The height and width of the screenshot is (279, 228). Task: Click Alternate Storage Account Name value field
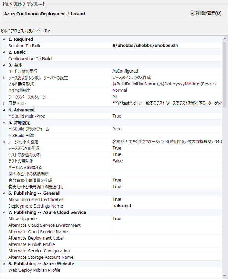tap(166, 257)
